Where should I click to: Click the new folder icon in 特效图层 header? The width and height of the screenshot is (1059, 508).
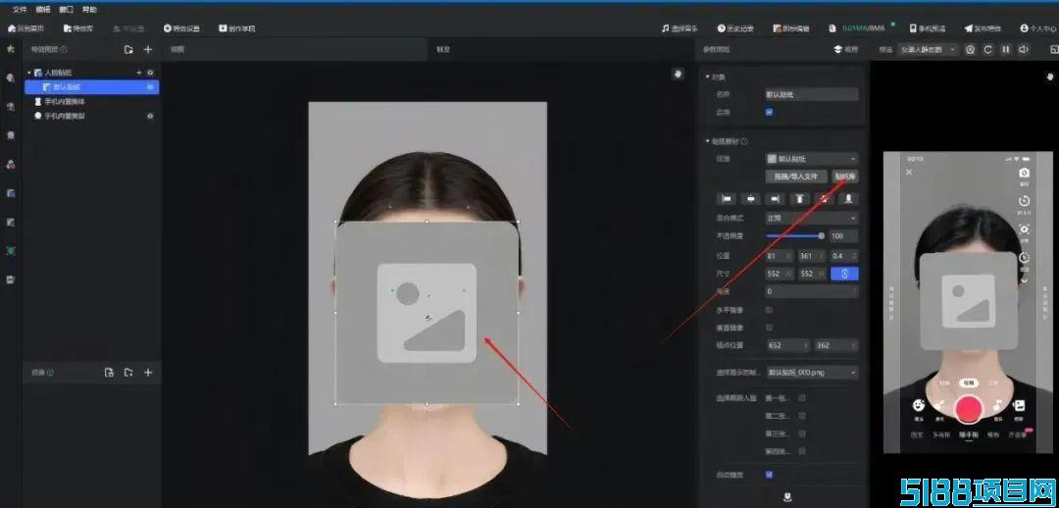point(128,49)
